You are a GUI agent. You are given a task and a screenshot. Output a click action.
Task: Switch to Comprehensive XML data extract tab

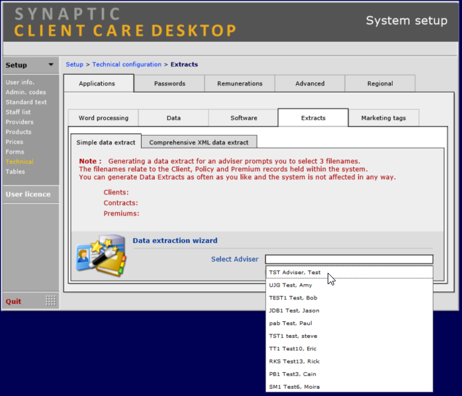[x=199, y=142]
